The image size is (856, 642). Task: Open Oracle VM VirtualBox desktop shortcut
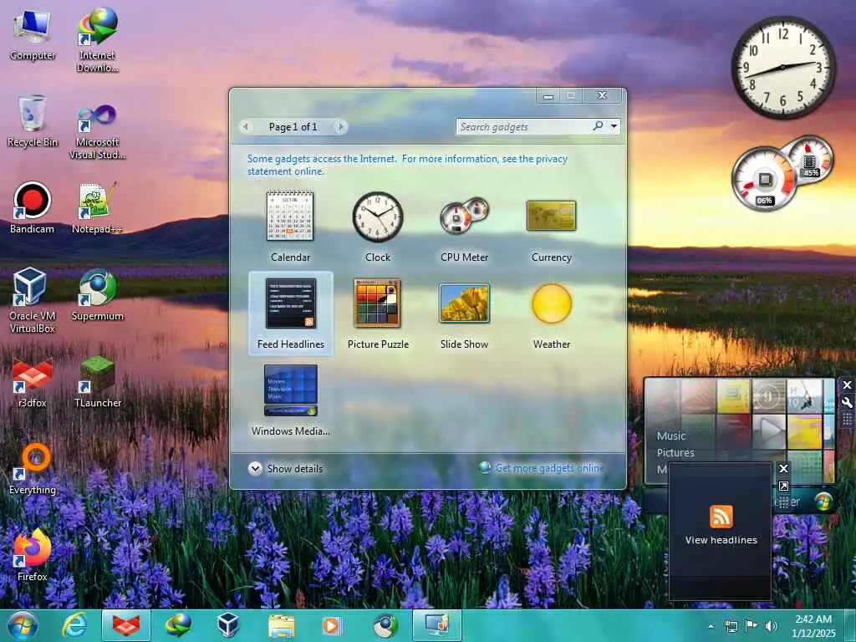tap(33, 300)
